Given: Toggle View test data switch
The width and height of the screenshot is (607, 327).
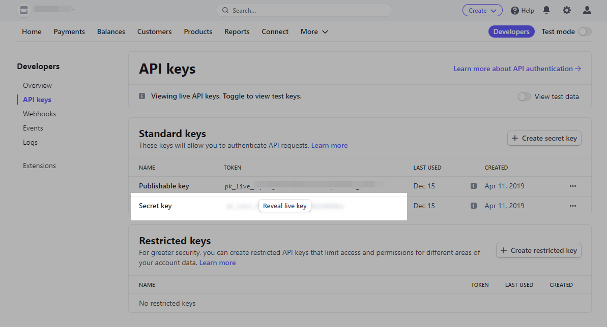Looking at the screenshot, I should click(524, 96).
